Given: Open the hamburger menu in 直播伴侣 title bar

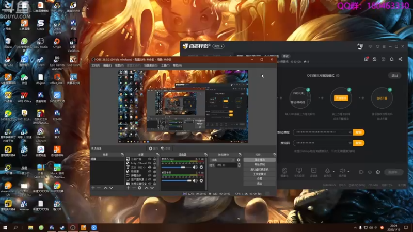Looking at the screenshot, I should coord(384,46).
